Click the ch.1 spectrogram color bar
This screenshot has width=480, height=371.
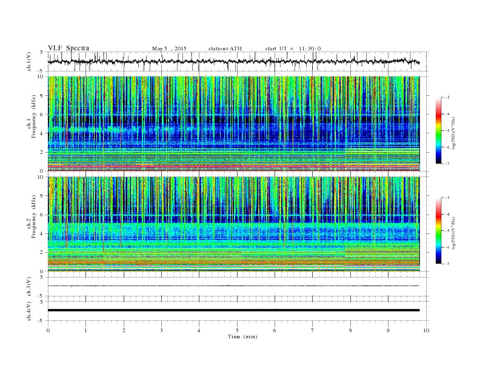[x=438, y=131]
